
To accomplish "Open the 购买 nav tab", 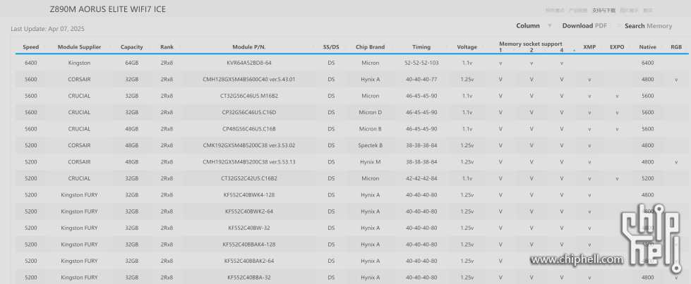I will (x=648, y=11).
